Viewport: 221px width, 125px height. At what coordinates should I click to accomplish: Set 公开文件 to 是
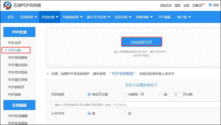pos(89,113)
